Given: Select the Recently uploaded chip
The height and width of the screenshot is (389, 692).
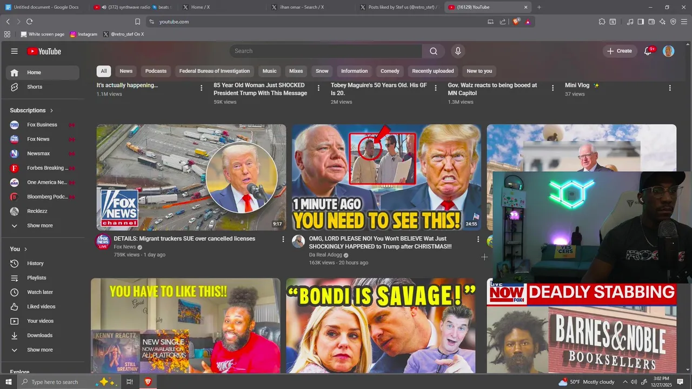Looking at the screenshot, I should (x=433, y=71).
